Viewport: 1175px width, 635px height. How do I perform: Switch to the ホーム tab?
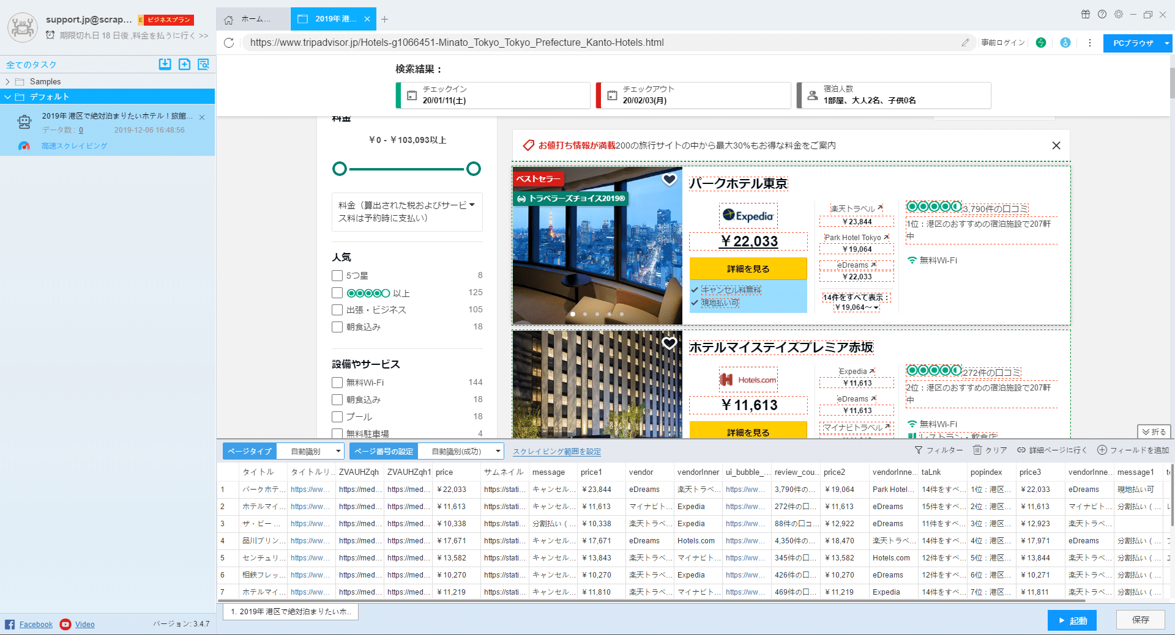click(x=253, y=19)
